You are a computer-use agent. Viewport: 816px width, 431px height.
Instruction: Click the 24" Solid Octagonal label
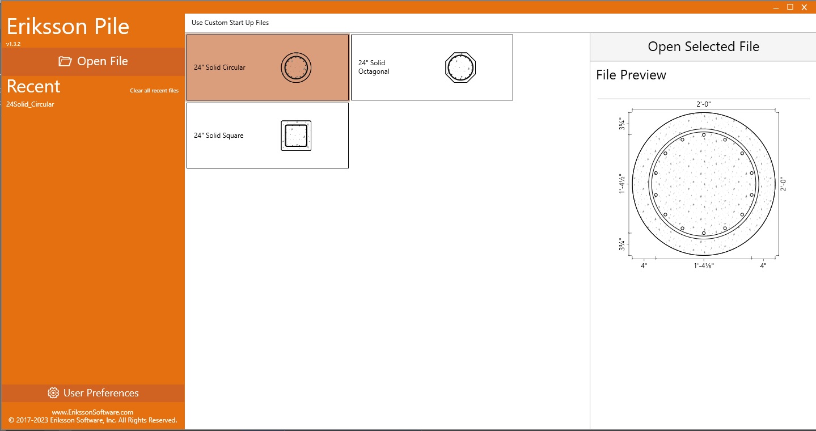tap(374, 67)
